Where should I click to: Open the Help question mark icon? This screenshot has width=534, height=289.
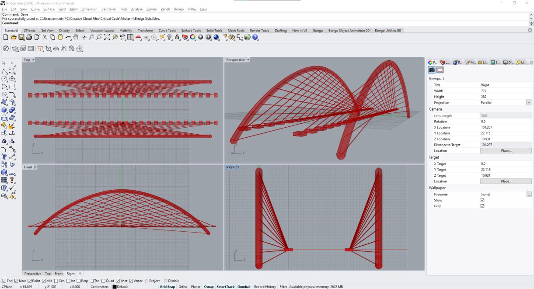[255, 38]
